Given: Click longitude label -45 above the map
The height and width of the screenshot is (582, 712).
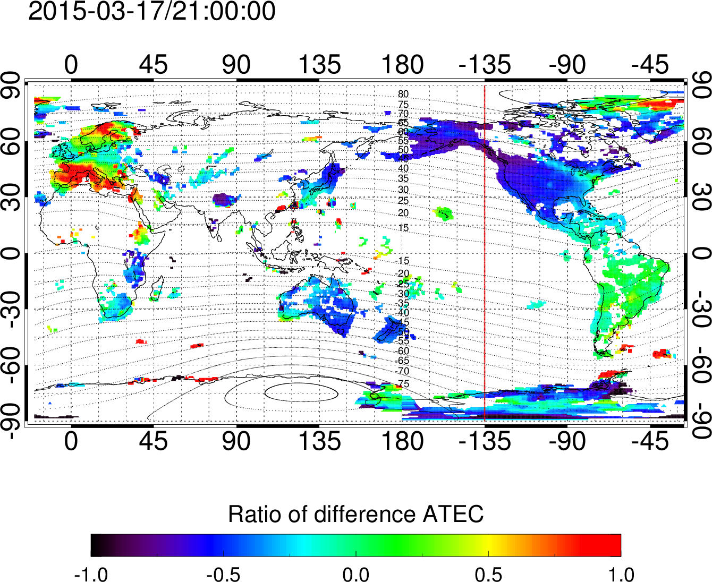Looking at the screenshot, I should pyautogui.click(x=650, y=65).
